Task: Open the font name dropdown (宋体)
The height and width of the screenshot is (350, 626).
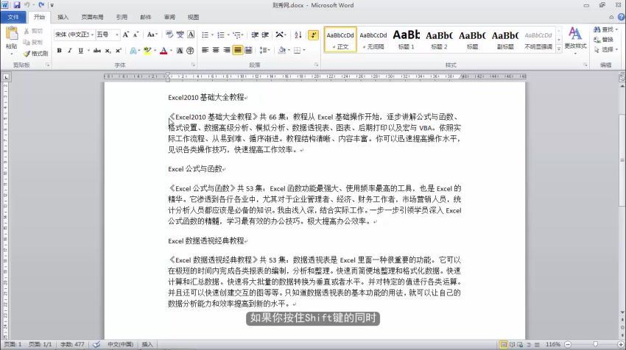Action: click(x=92, y=35)
